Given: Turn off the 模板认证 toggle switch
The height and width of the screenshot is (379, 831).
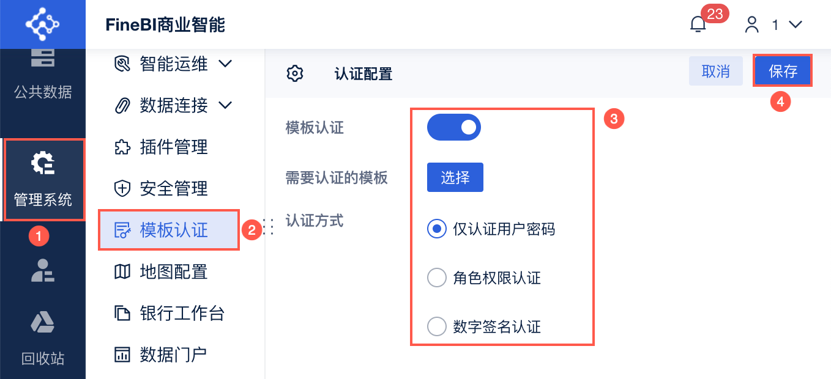Looking at the screenshot, I should pos(454,127).
